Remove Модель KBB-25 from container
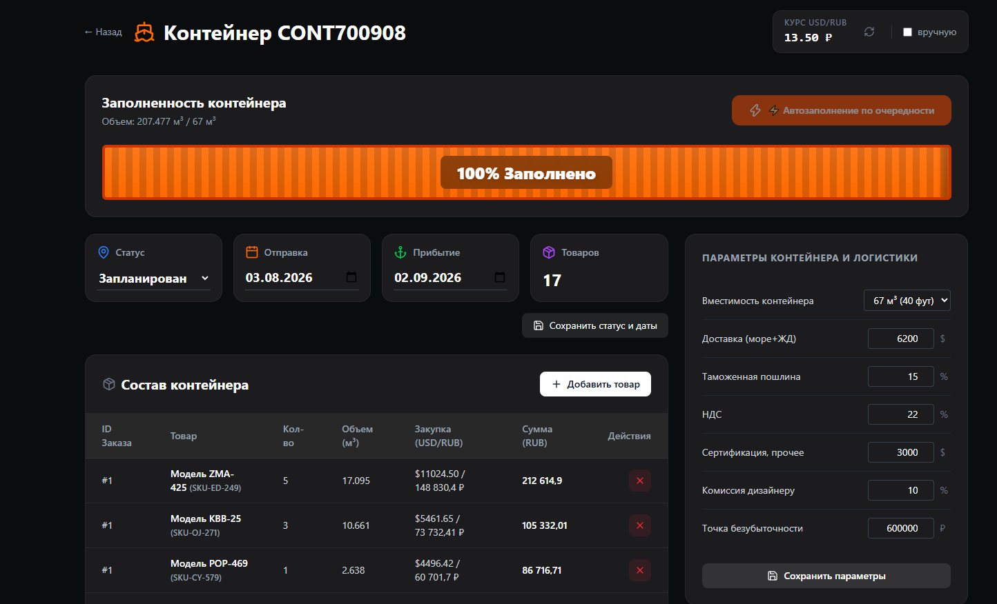 point(639,525)
